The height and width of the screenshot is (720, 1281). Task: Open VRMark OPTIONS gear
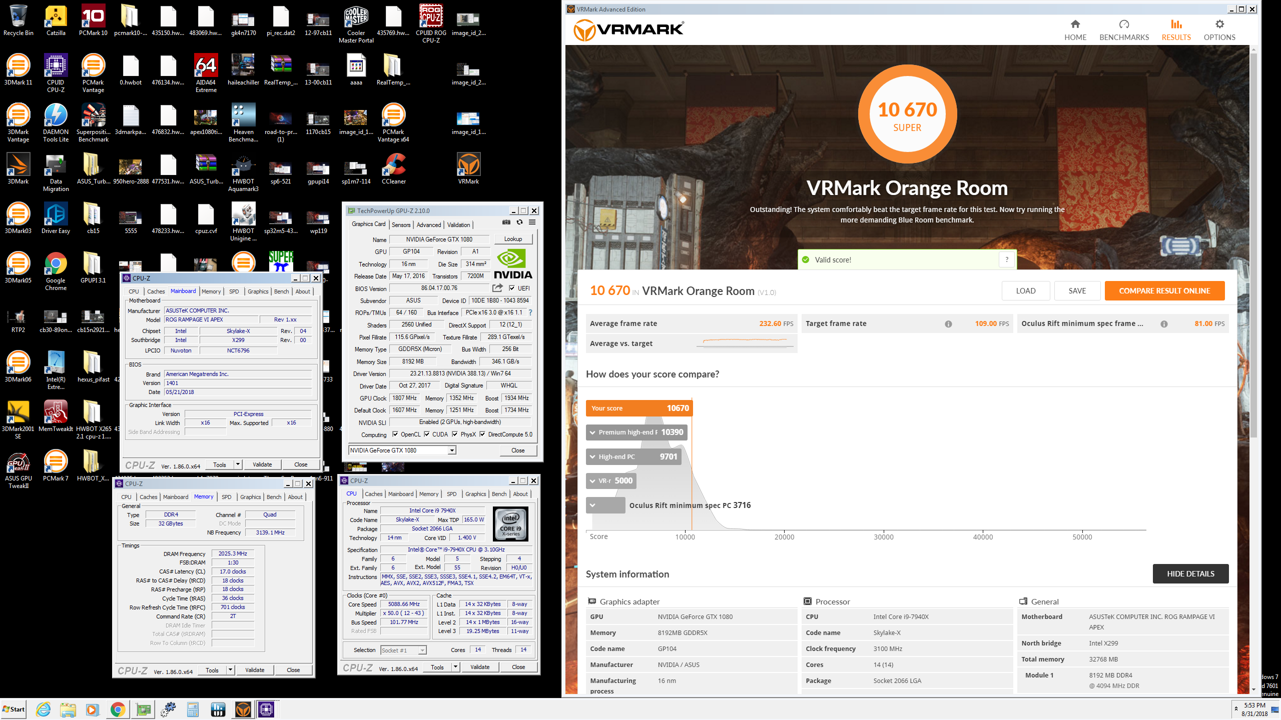[x=1219, y=30]
